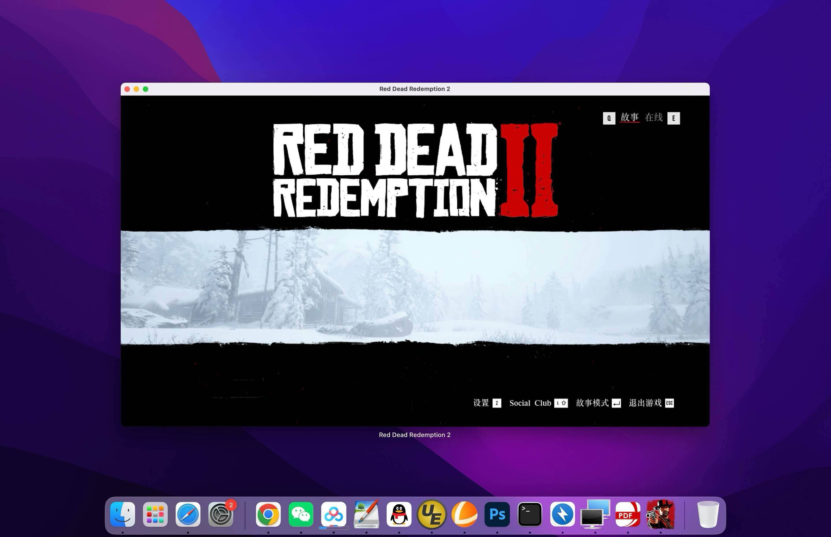The height and width of the screenshot is (537, 831).
Task: Open Launchpad from the Dock
Action: (x=155, y=514)
